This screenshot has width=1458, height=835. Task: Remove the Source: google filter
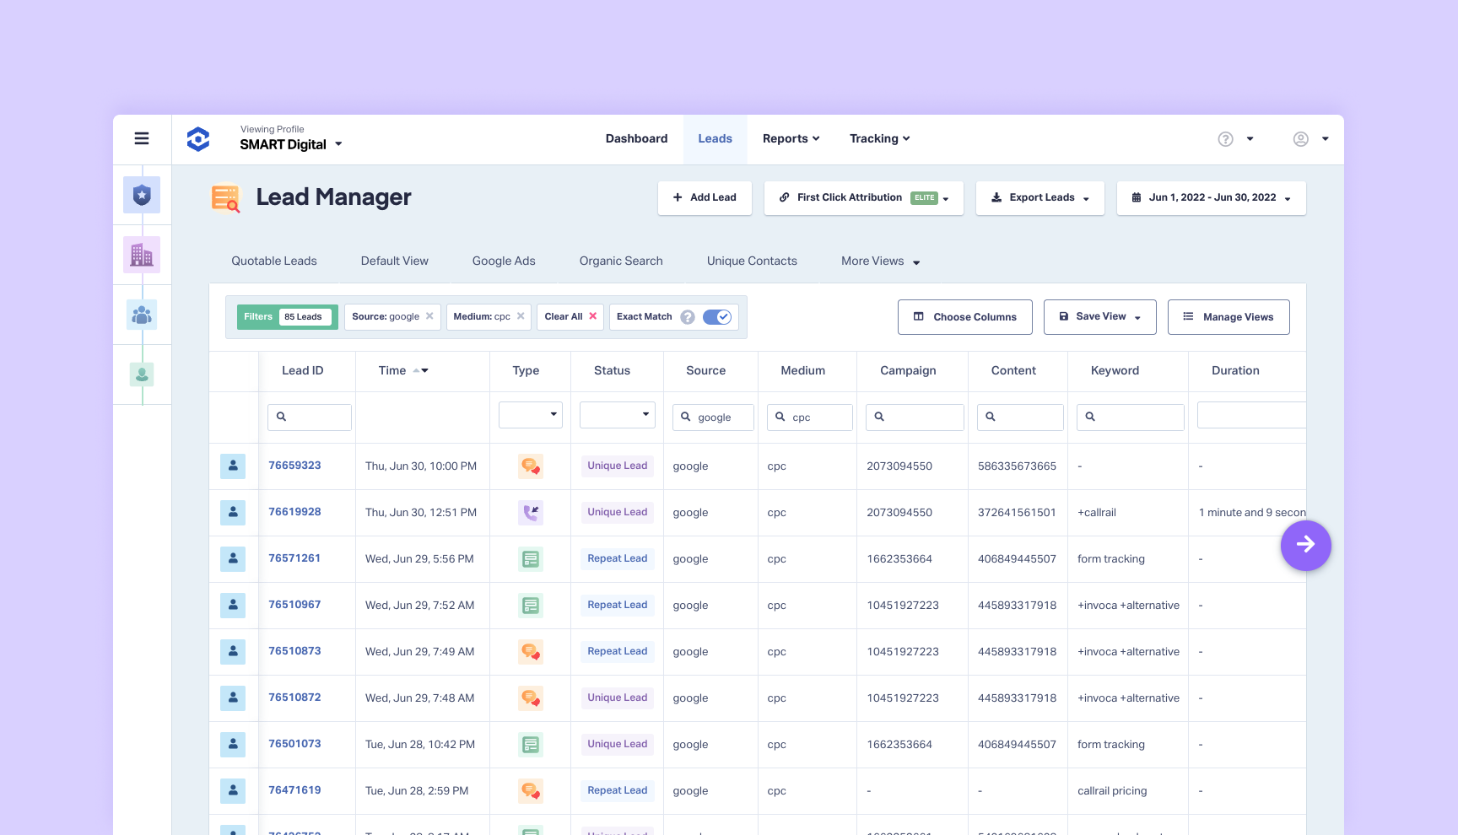point(429,316)
